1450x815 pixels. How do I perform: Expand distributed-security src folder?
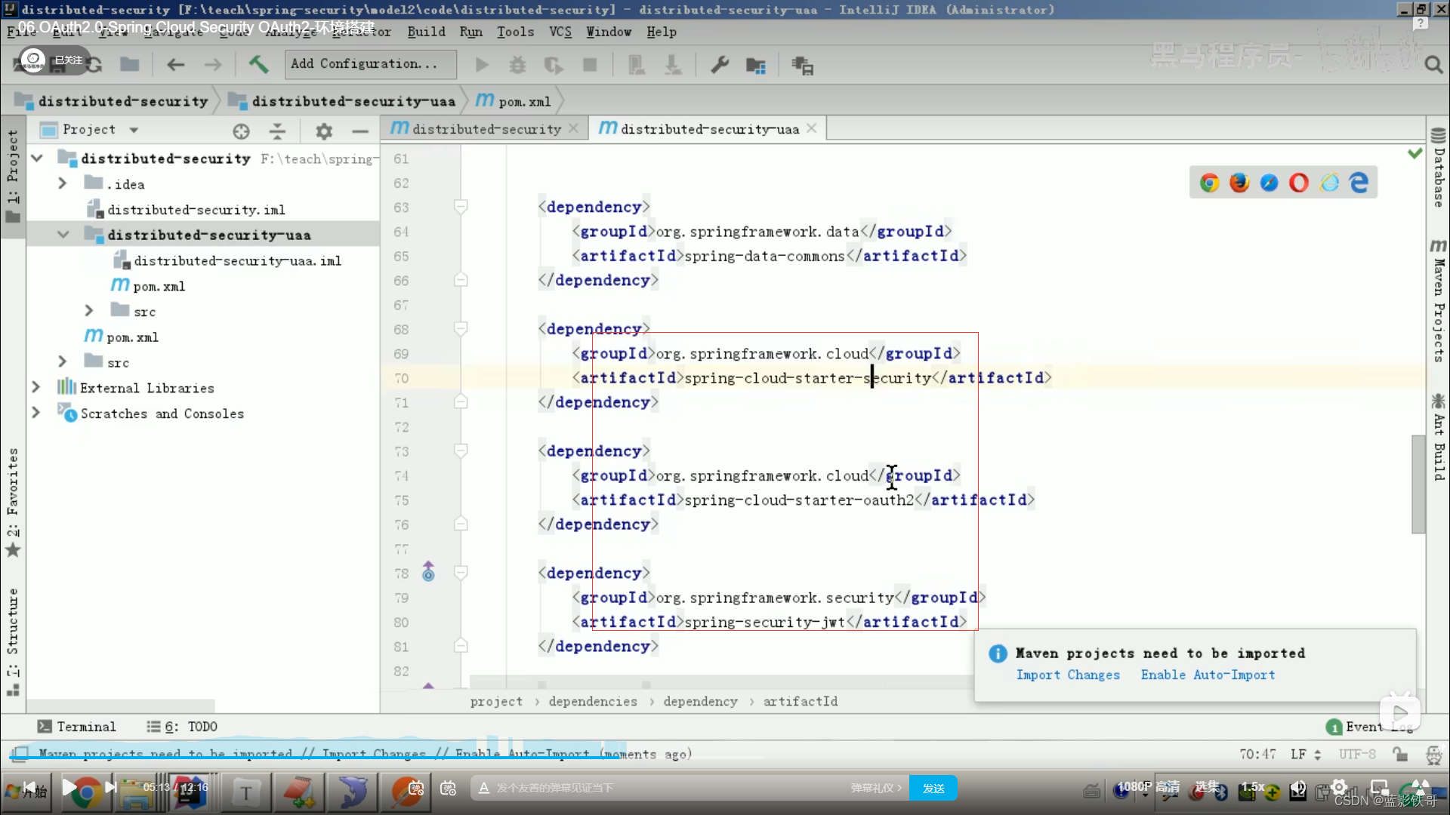(62, 361)
